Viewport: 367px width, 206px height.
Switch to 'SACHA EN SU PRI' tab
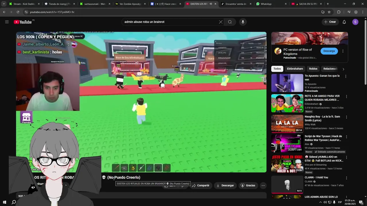tap(306, 4)
